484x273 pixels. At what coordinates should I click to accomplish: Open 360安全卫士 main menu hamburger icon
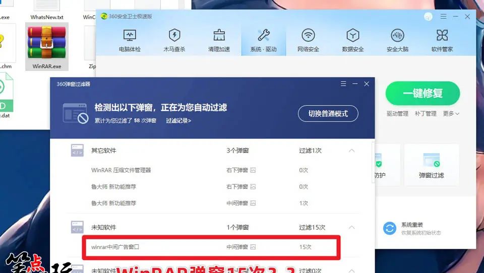[x=443, y=16]
